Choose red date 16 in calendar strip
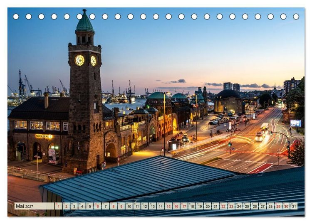Screen dimensions: 312x224 (176, 206)
